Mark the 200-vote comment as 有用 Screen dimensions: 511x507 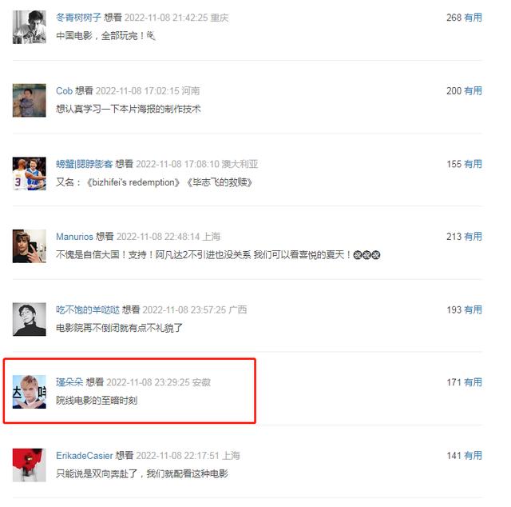click(x=473, y=90)
